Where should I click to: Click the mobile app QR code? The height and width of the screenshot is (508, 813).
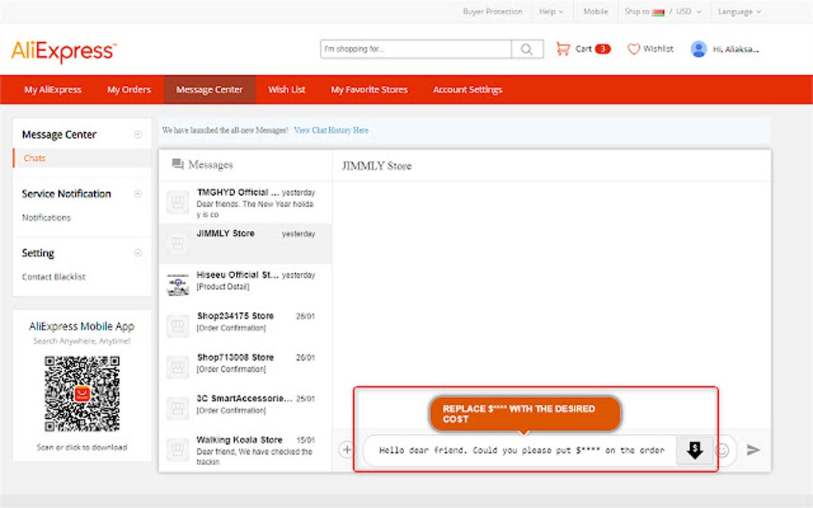pos(82,393)
